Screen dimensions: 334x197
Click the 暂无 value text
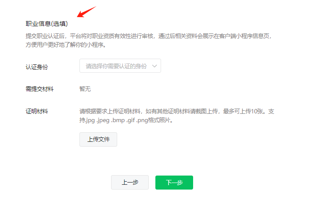coord(85,89)
